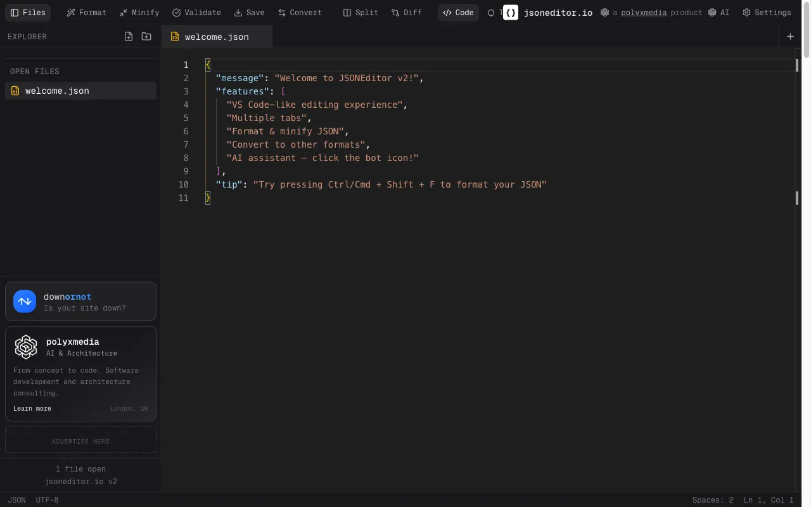Click the polyxmedia card title
This screenshot has height=507, width=811.
coord(73,342)
